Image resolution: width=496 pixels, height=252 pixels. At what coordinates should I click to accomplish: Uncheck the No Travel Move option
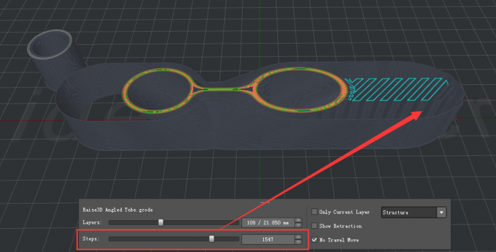(x=314, y=239)
